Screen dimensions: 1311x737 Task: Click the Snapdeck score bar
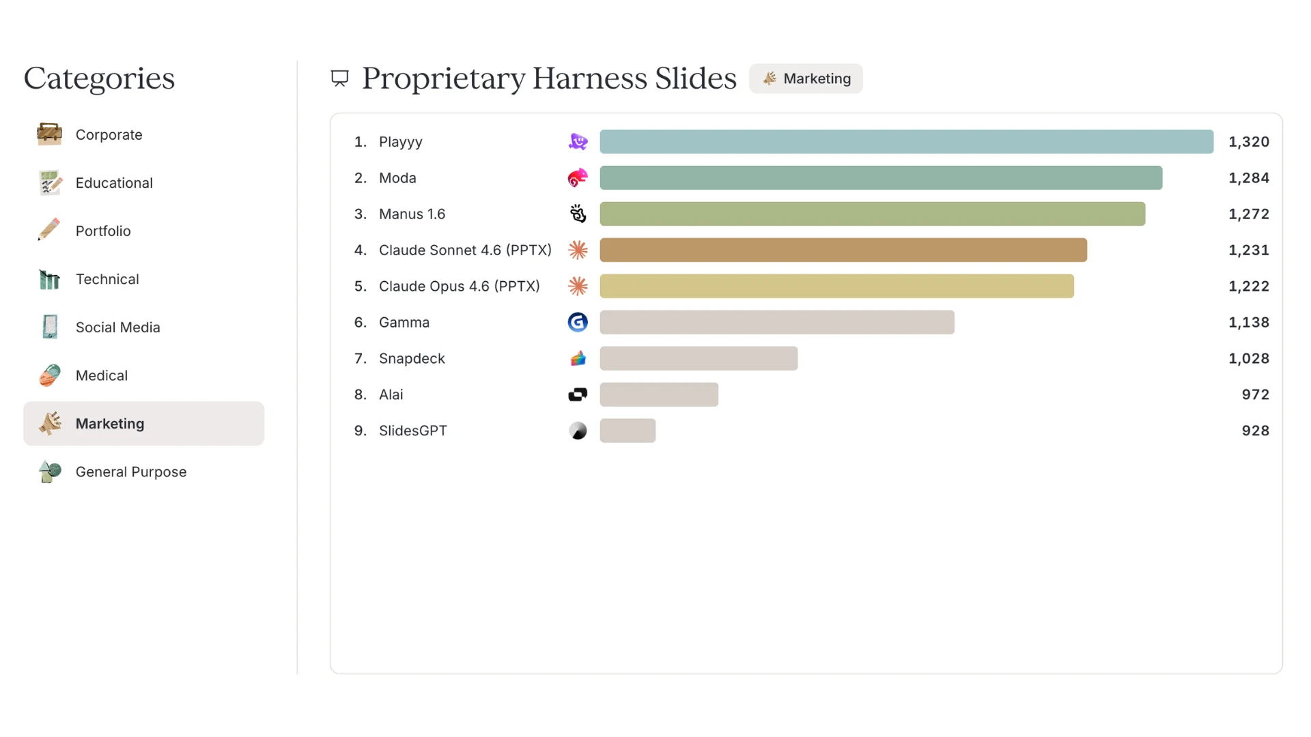[x=699, y=358]
